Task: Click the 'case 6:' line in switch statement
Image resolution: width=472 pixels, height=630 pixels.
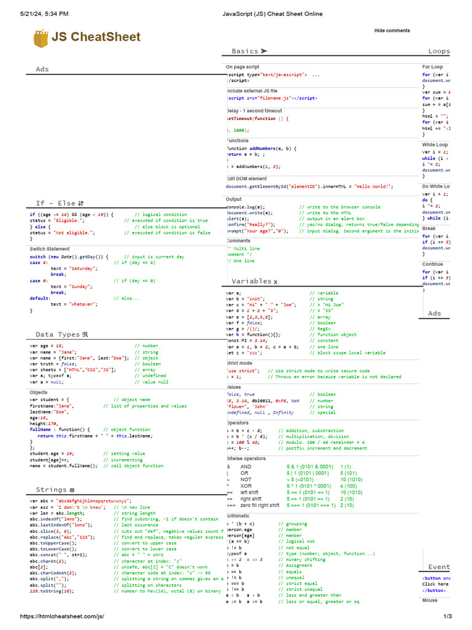Action: tap(38, 263)
